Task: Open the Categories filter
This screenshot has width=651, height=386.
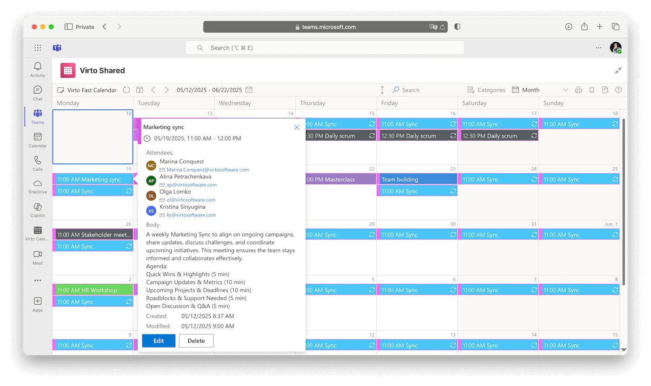Action: point(486,90)
